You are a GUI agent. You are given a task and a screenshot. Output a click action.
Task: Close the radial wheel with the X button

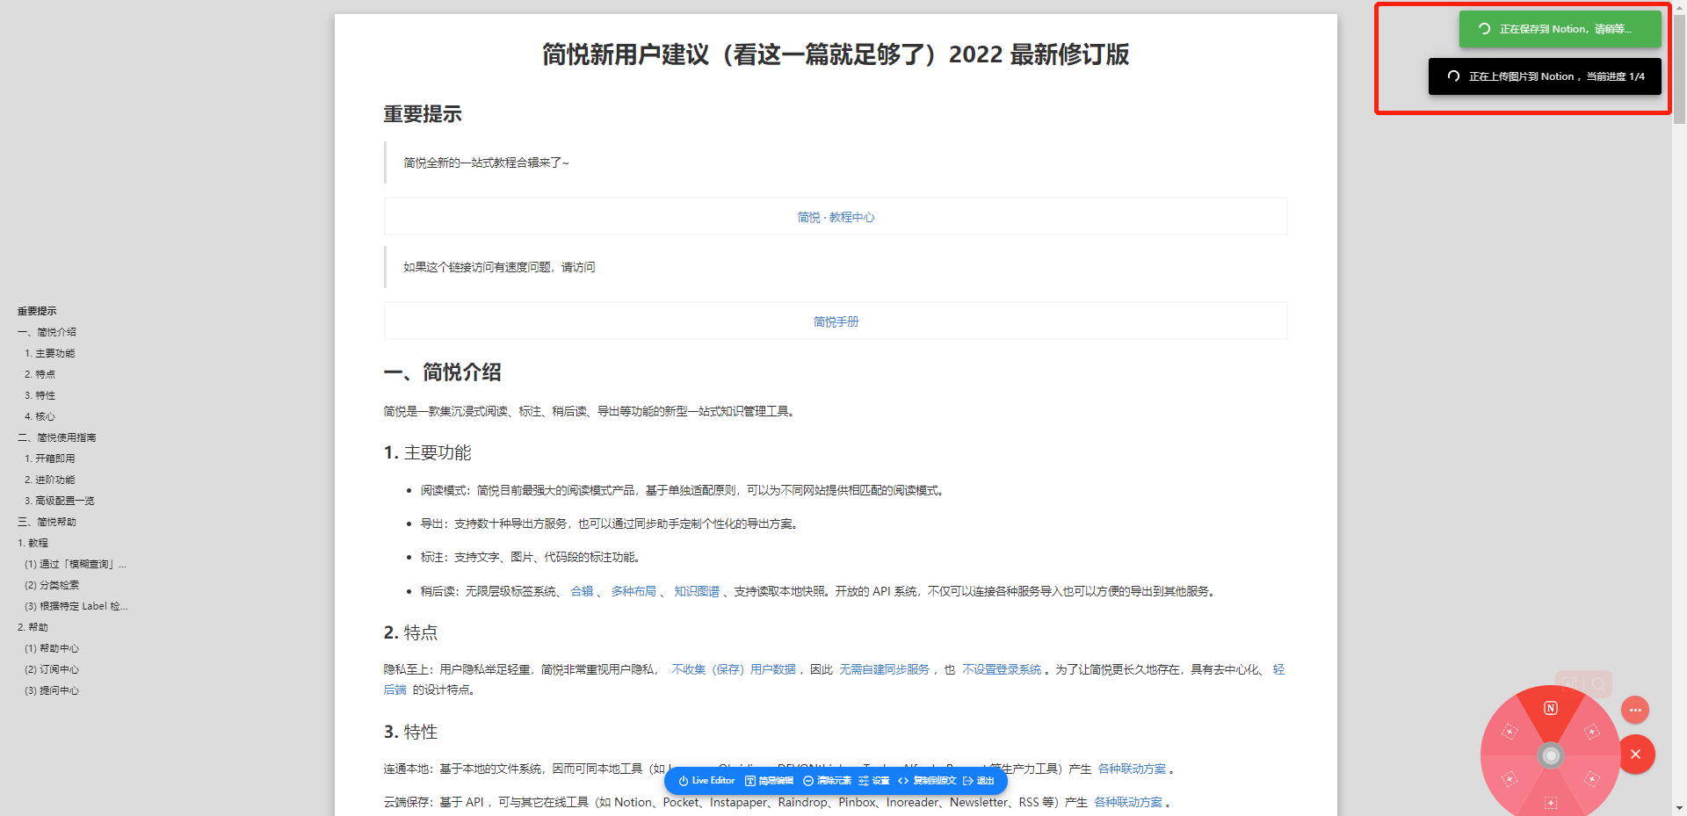click(1636, 754)
